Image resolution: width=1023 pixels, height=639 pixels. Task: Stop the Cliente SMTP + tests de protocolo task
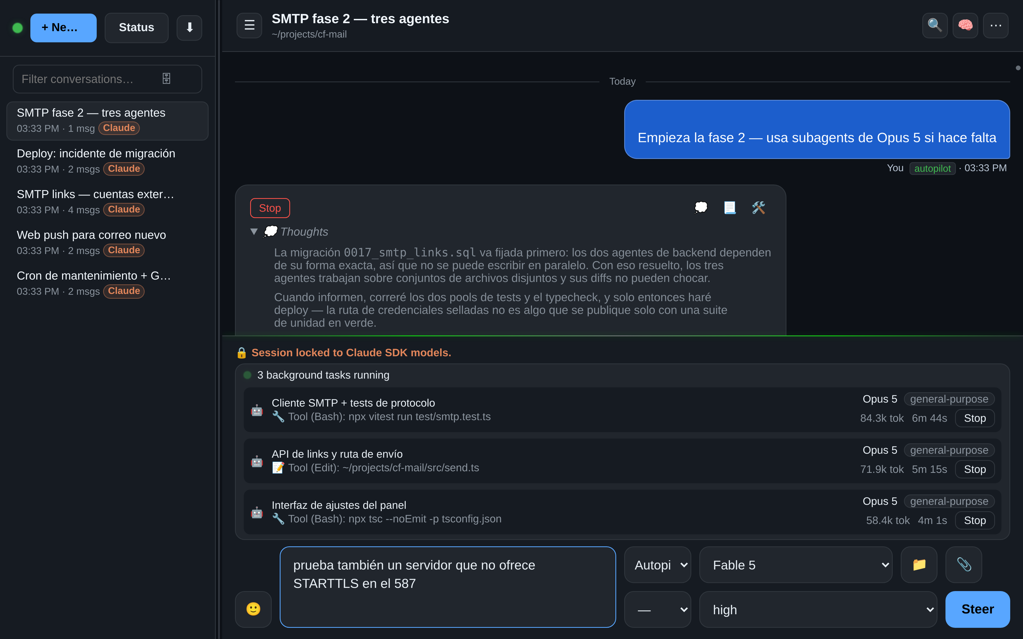tap(975, 418)
